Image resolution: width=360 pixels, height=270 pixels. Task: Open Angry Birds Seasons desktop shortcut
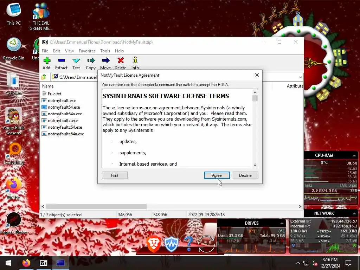click(x=14, y=121)
